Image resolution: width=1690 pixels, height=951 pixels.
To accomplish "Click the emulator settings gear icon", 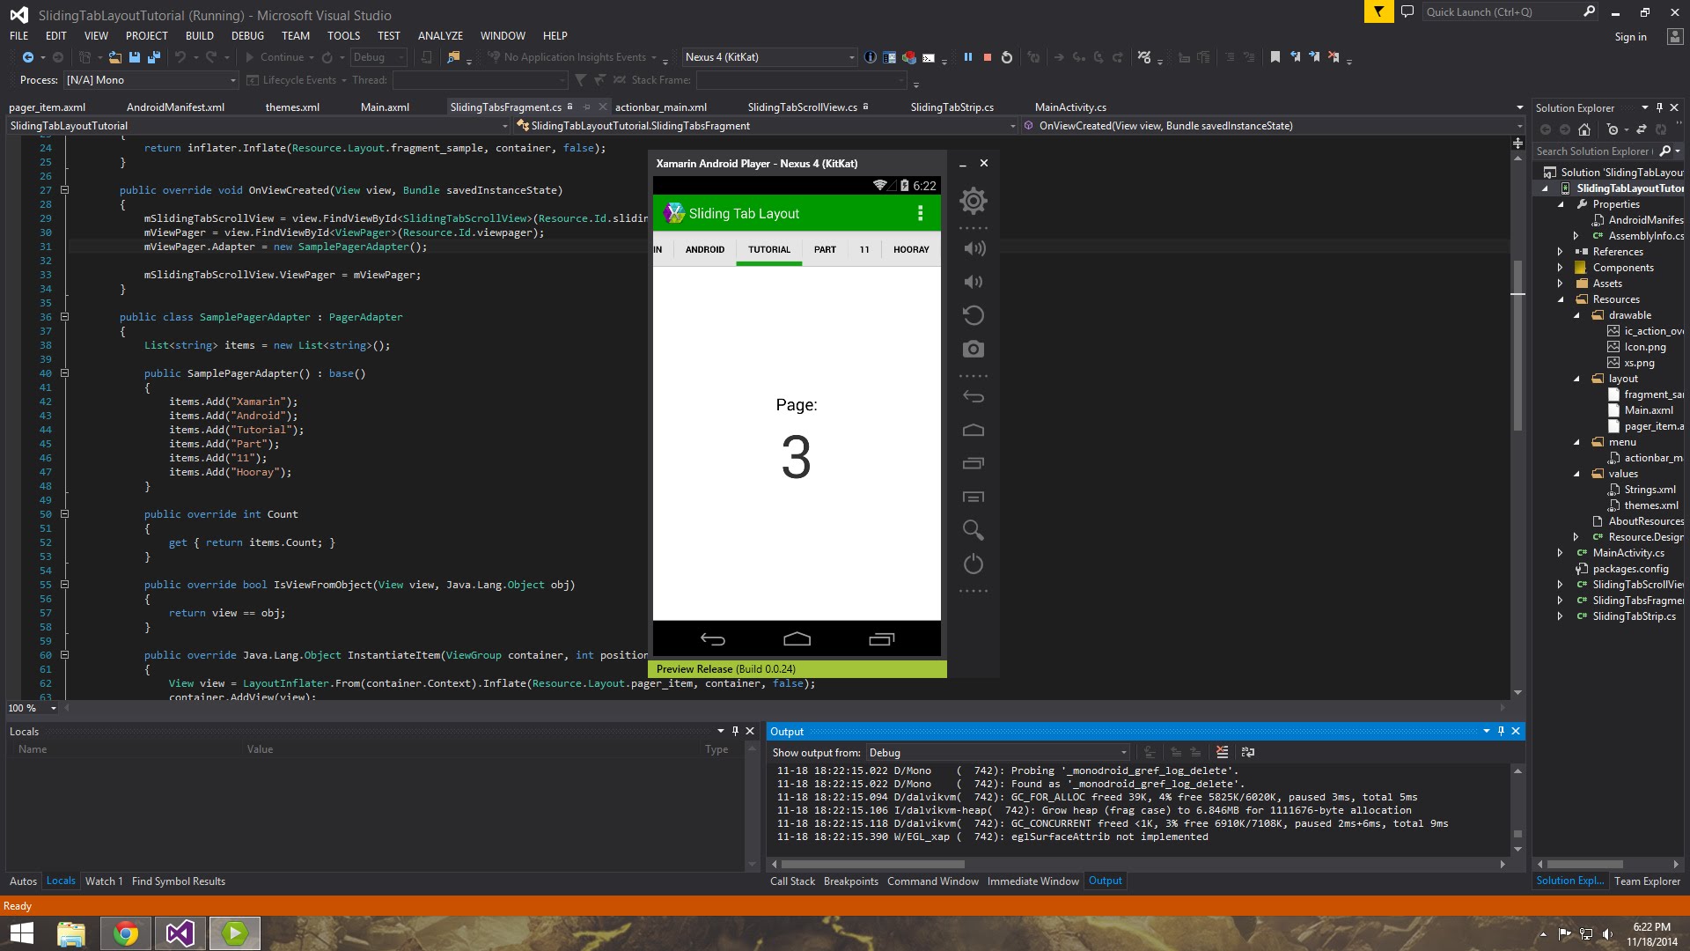I will pos(973,201).
